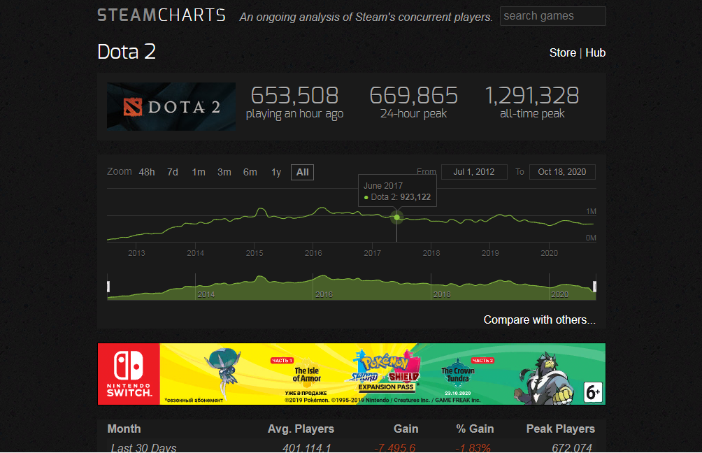Viewport: 702px width, 453px height.
Task: Click the Peak Players column header
Action: tap(561, 429)
